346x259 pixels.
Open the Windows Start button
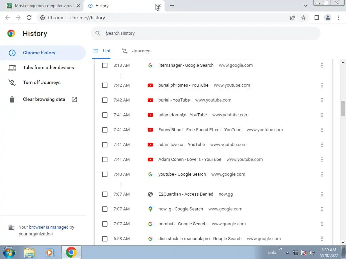pos(9,252)
